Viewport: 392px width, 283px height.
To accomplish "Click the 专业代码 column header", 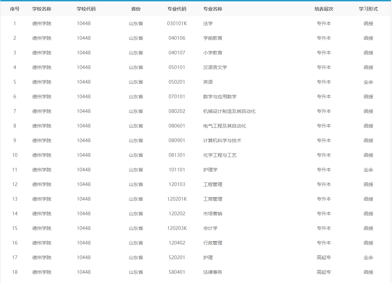I will (177, 9).
